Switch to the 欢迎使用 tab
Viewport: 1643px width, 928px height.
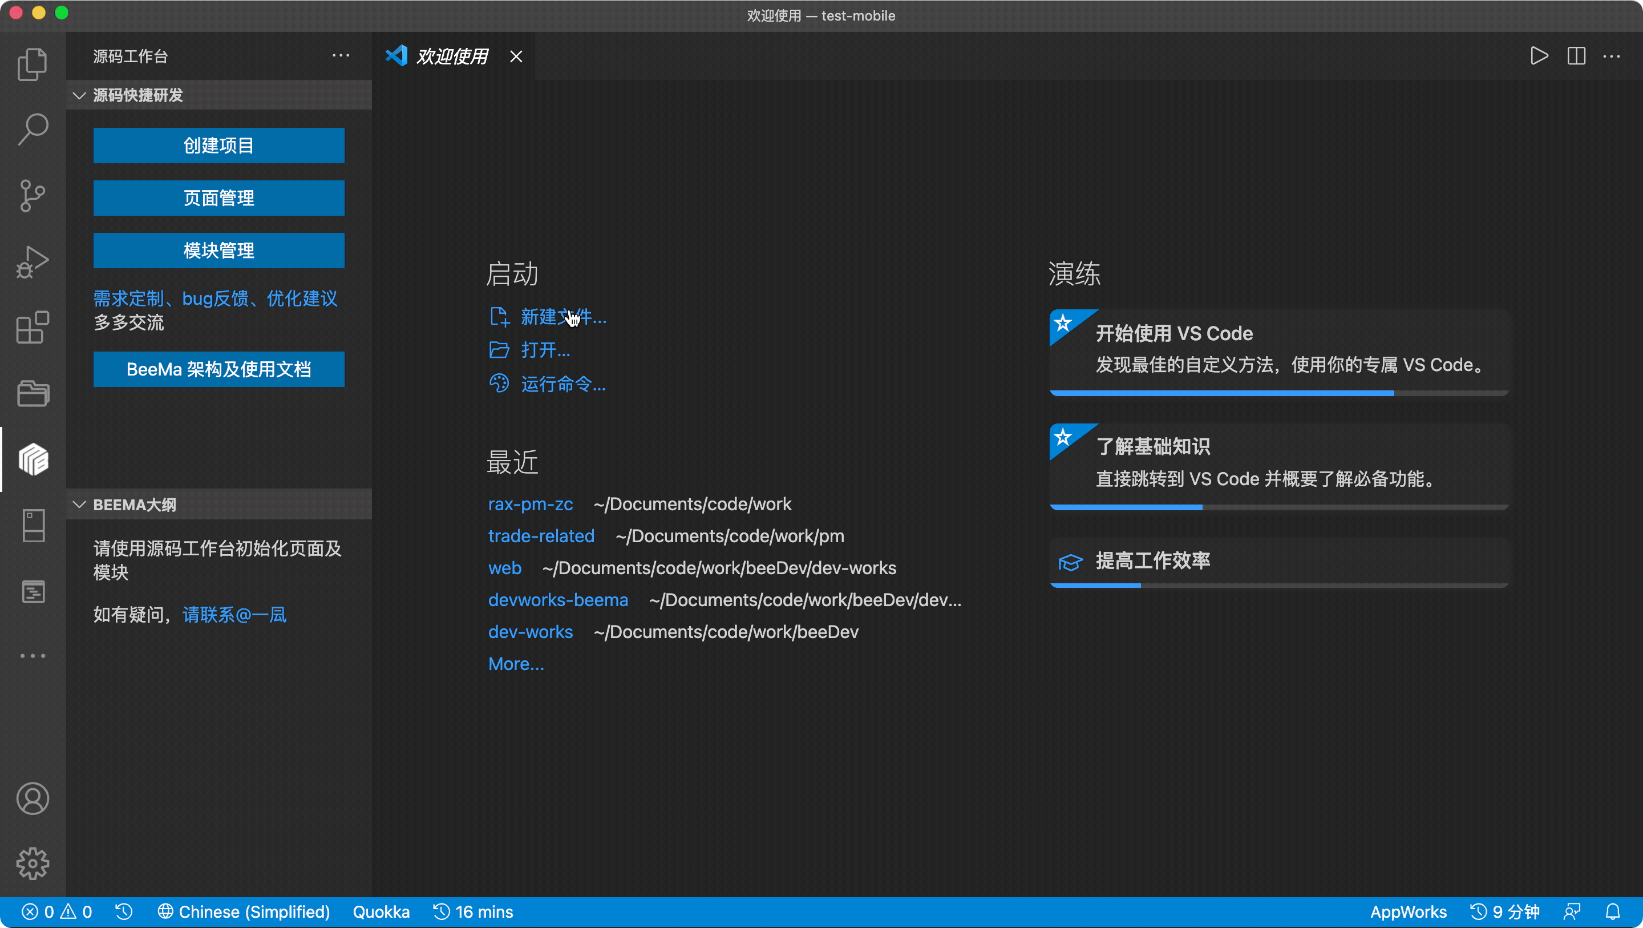tap(452, 56)
